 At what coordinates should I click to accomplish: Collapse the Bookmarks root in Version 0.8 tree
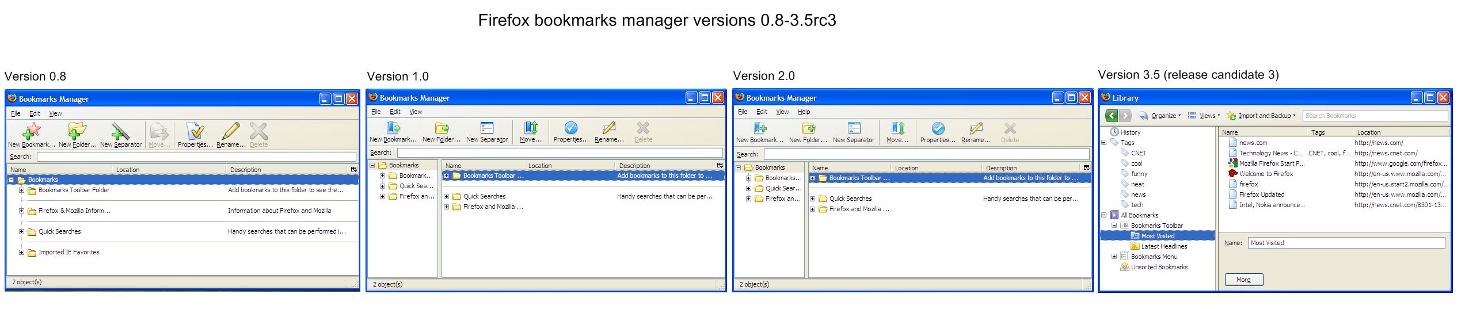click(x=11, y=180)
